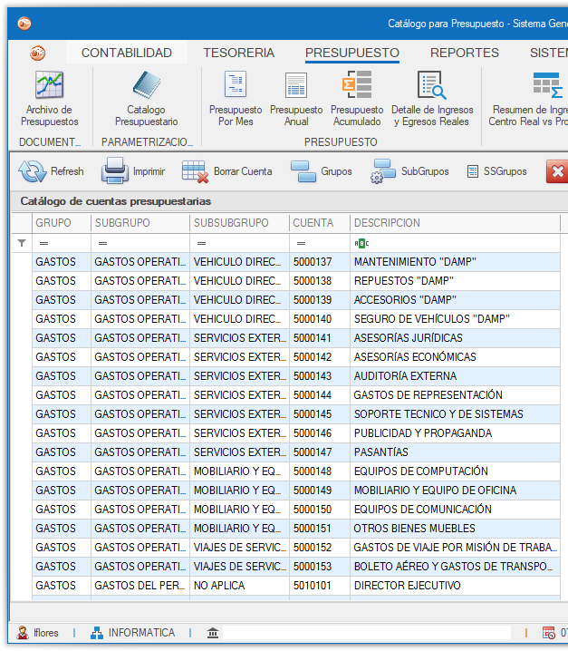Select row DIRECTOR EJECUTIVO

click(x=296, y=586)
